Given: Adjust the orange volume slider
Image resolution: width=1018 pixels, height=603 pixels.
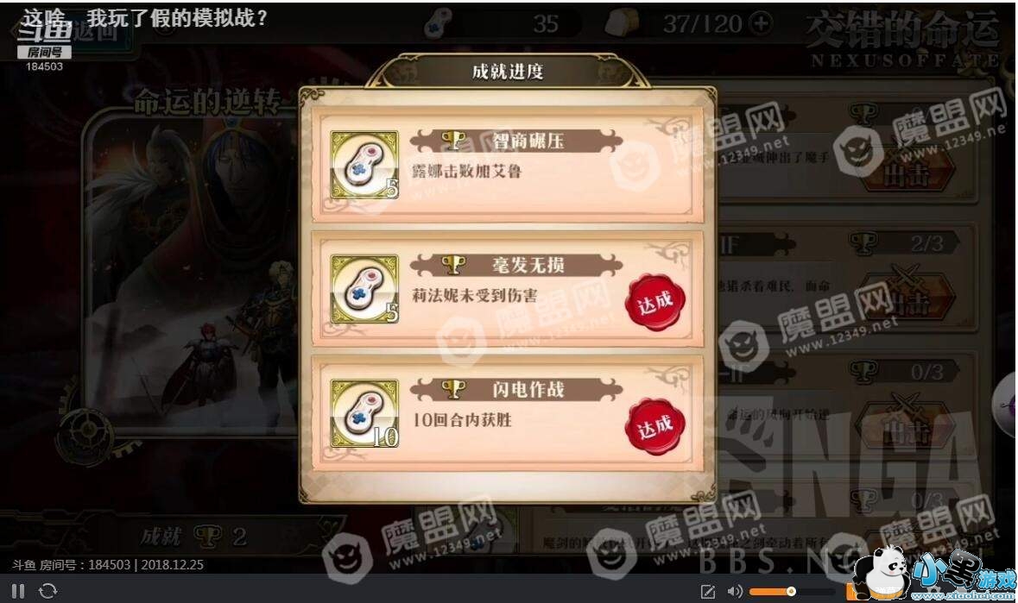Looking at the screenshot, I should (x=773, y=591).
